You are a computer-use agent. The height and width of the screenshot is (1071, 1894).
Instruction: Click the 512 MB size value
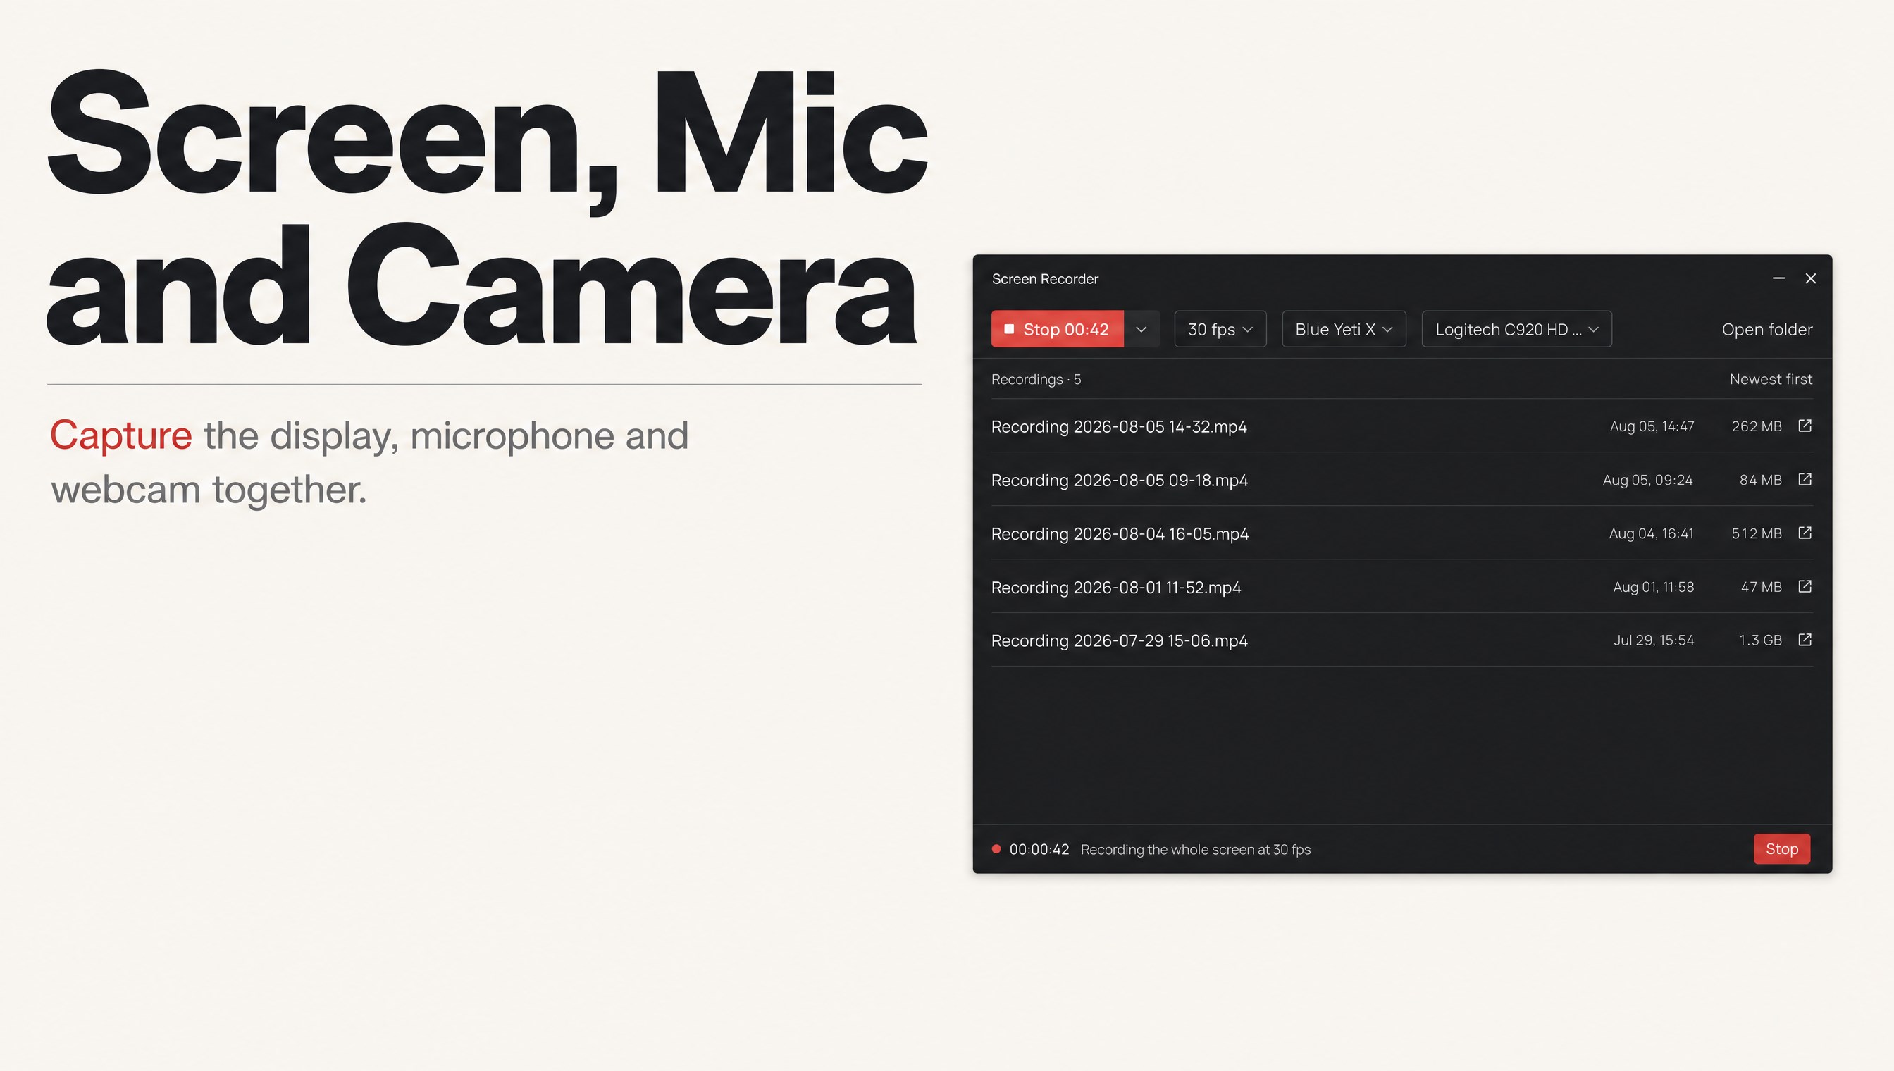coord(1757,534)
